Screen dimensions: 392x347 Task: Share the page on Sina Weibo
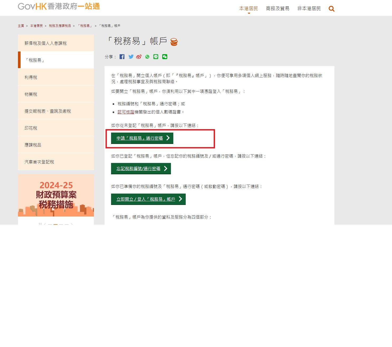(139, 56)
